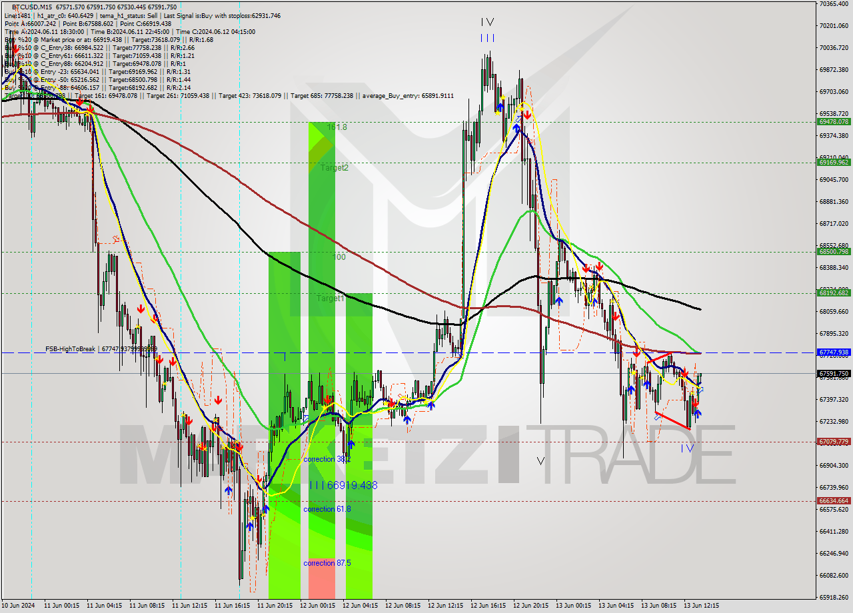
Task: Click the green 69478.078 price tag
Action: point(833,122)
